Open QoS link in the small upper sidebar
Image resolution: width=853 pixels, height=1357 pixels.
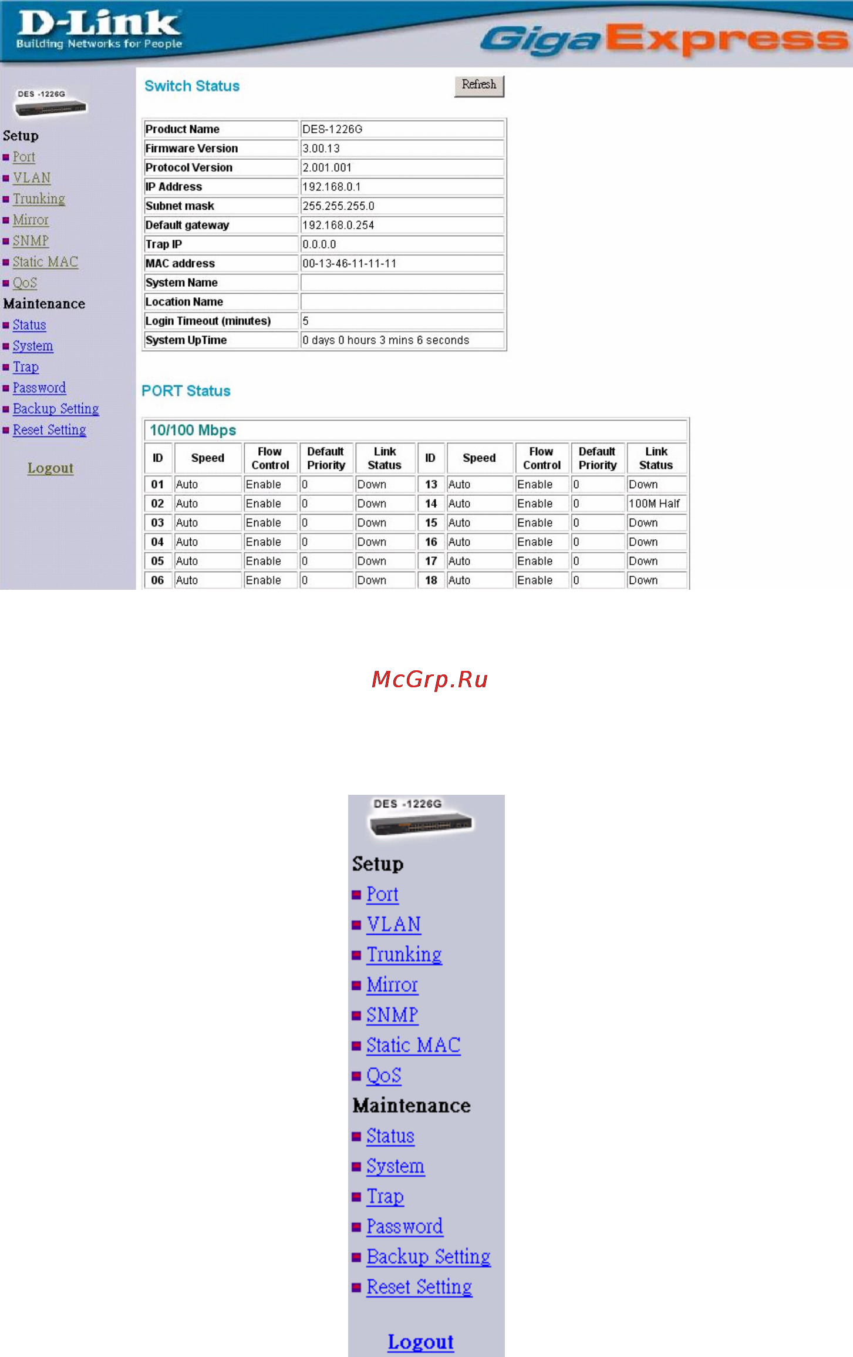point(25,283)
